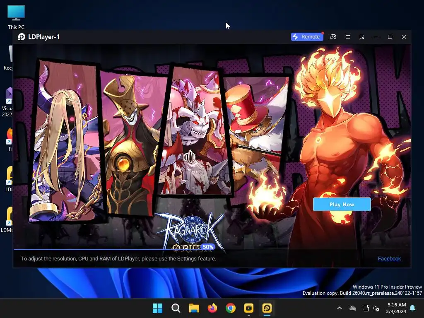This screenshot has height=318, width=424.
Task: Maximize the LDPlayer-1 window
Action: pos(390,37)
